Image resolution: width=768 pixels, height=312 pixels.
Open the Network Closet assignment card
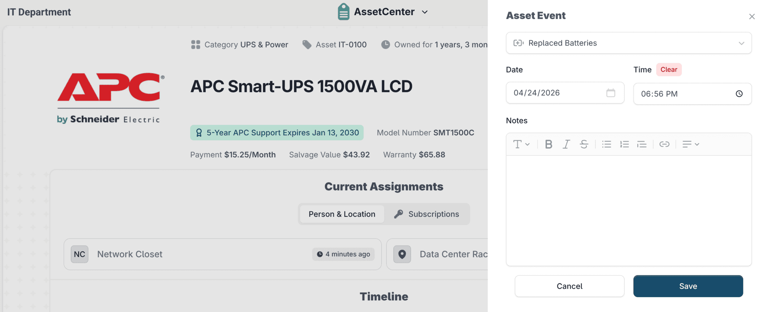tap(223, 254)
